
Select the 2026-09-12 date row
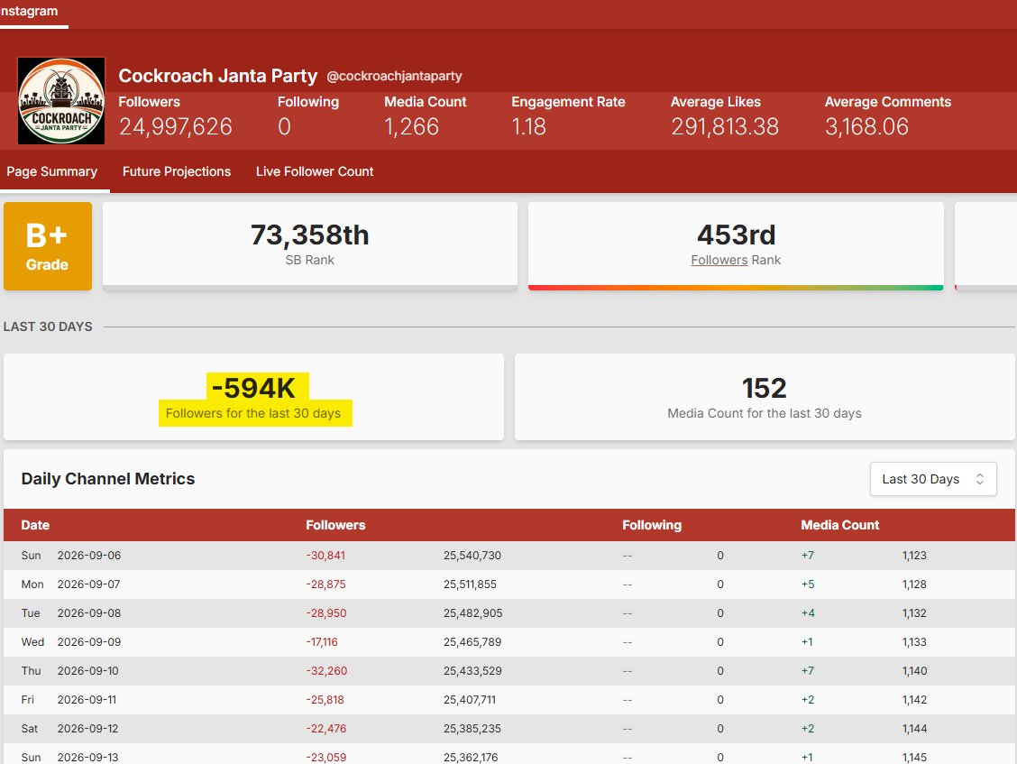pos(509,728)
